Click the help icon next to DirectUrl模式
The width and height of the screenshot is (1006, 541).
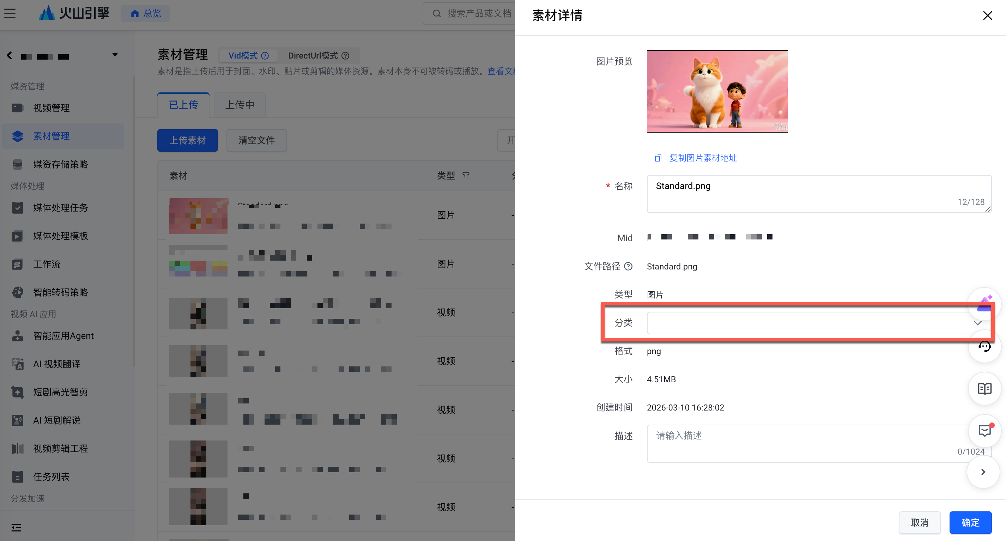[x=345, y=56]
